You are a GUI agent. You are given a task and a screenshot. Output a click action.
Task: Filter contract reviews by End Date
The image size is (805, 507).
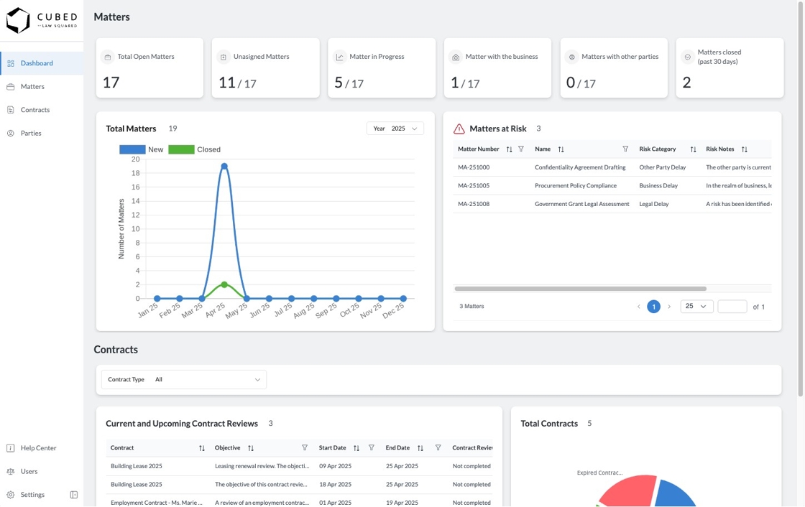pyautogui.click(x=438, y=447)
